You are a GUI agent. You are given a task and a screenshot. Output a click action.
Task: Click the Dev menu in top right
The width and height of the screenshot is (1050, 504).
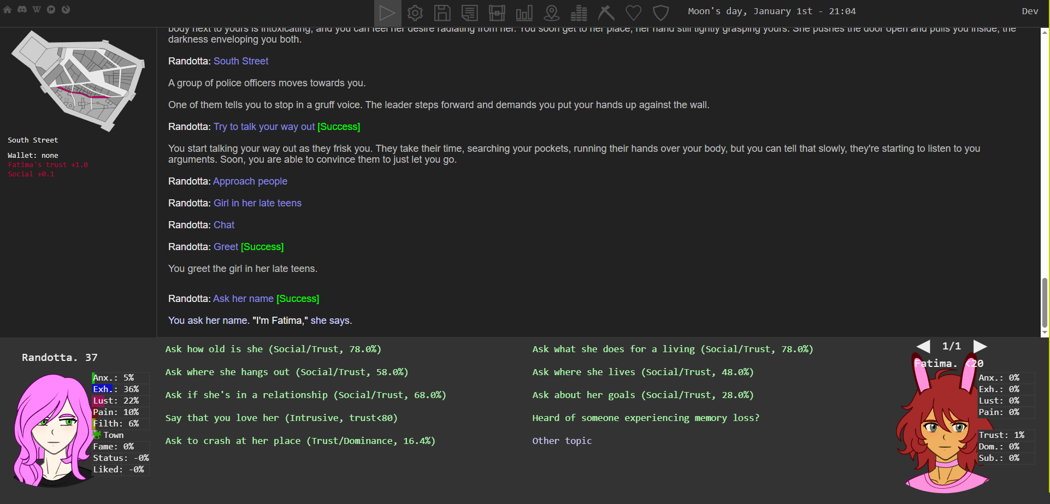tap(1029, 11)
